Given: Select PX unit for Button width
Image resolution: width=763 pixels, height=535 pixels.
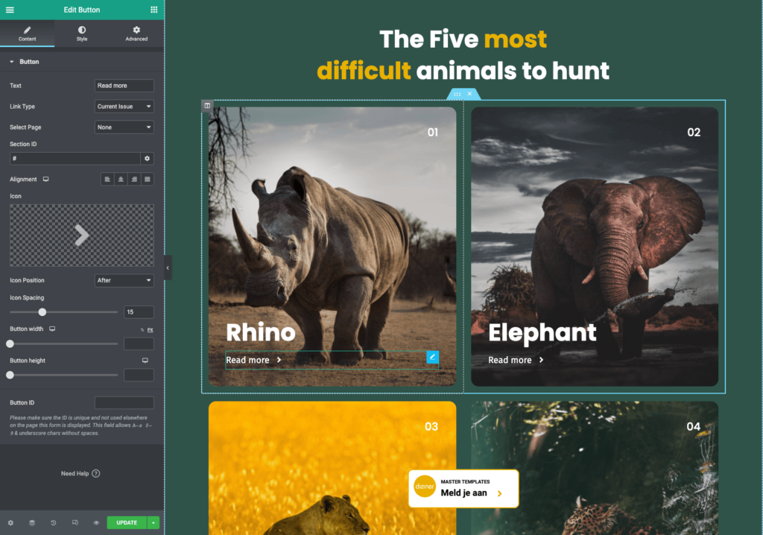Looking at the screenshot, I should pos(150,329).
